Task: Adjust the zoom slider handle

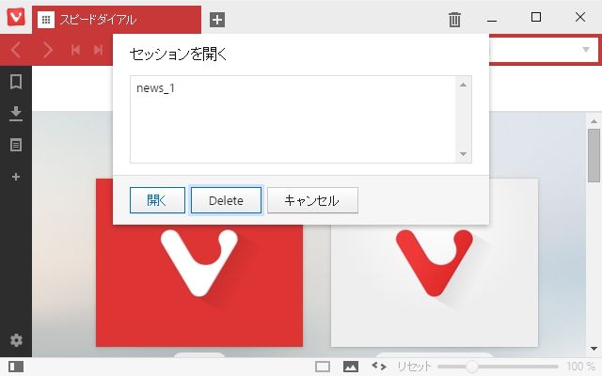Action: [x=472, y=367]
